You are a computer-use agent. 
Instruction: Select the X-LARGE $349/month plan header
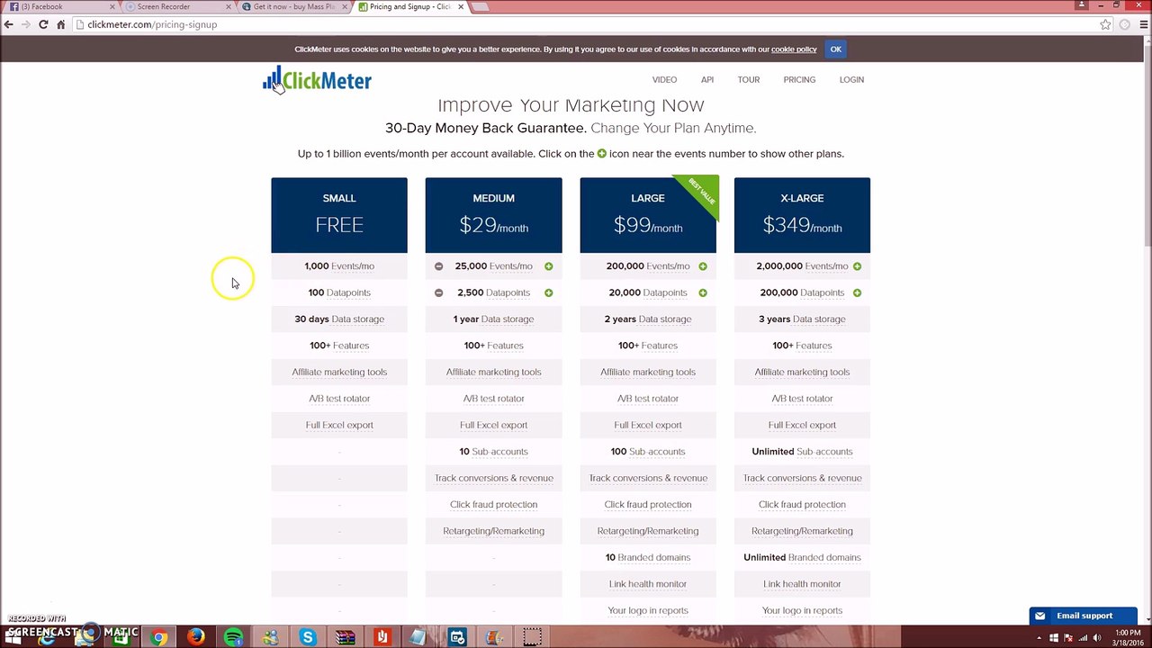click(802, 215)
